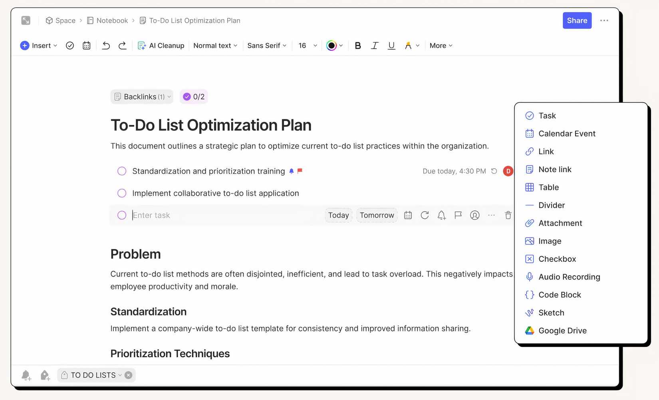Mark 'Implement collaborative to-do list application' complete

122,193
